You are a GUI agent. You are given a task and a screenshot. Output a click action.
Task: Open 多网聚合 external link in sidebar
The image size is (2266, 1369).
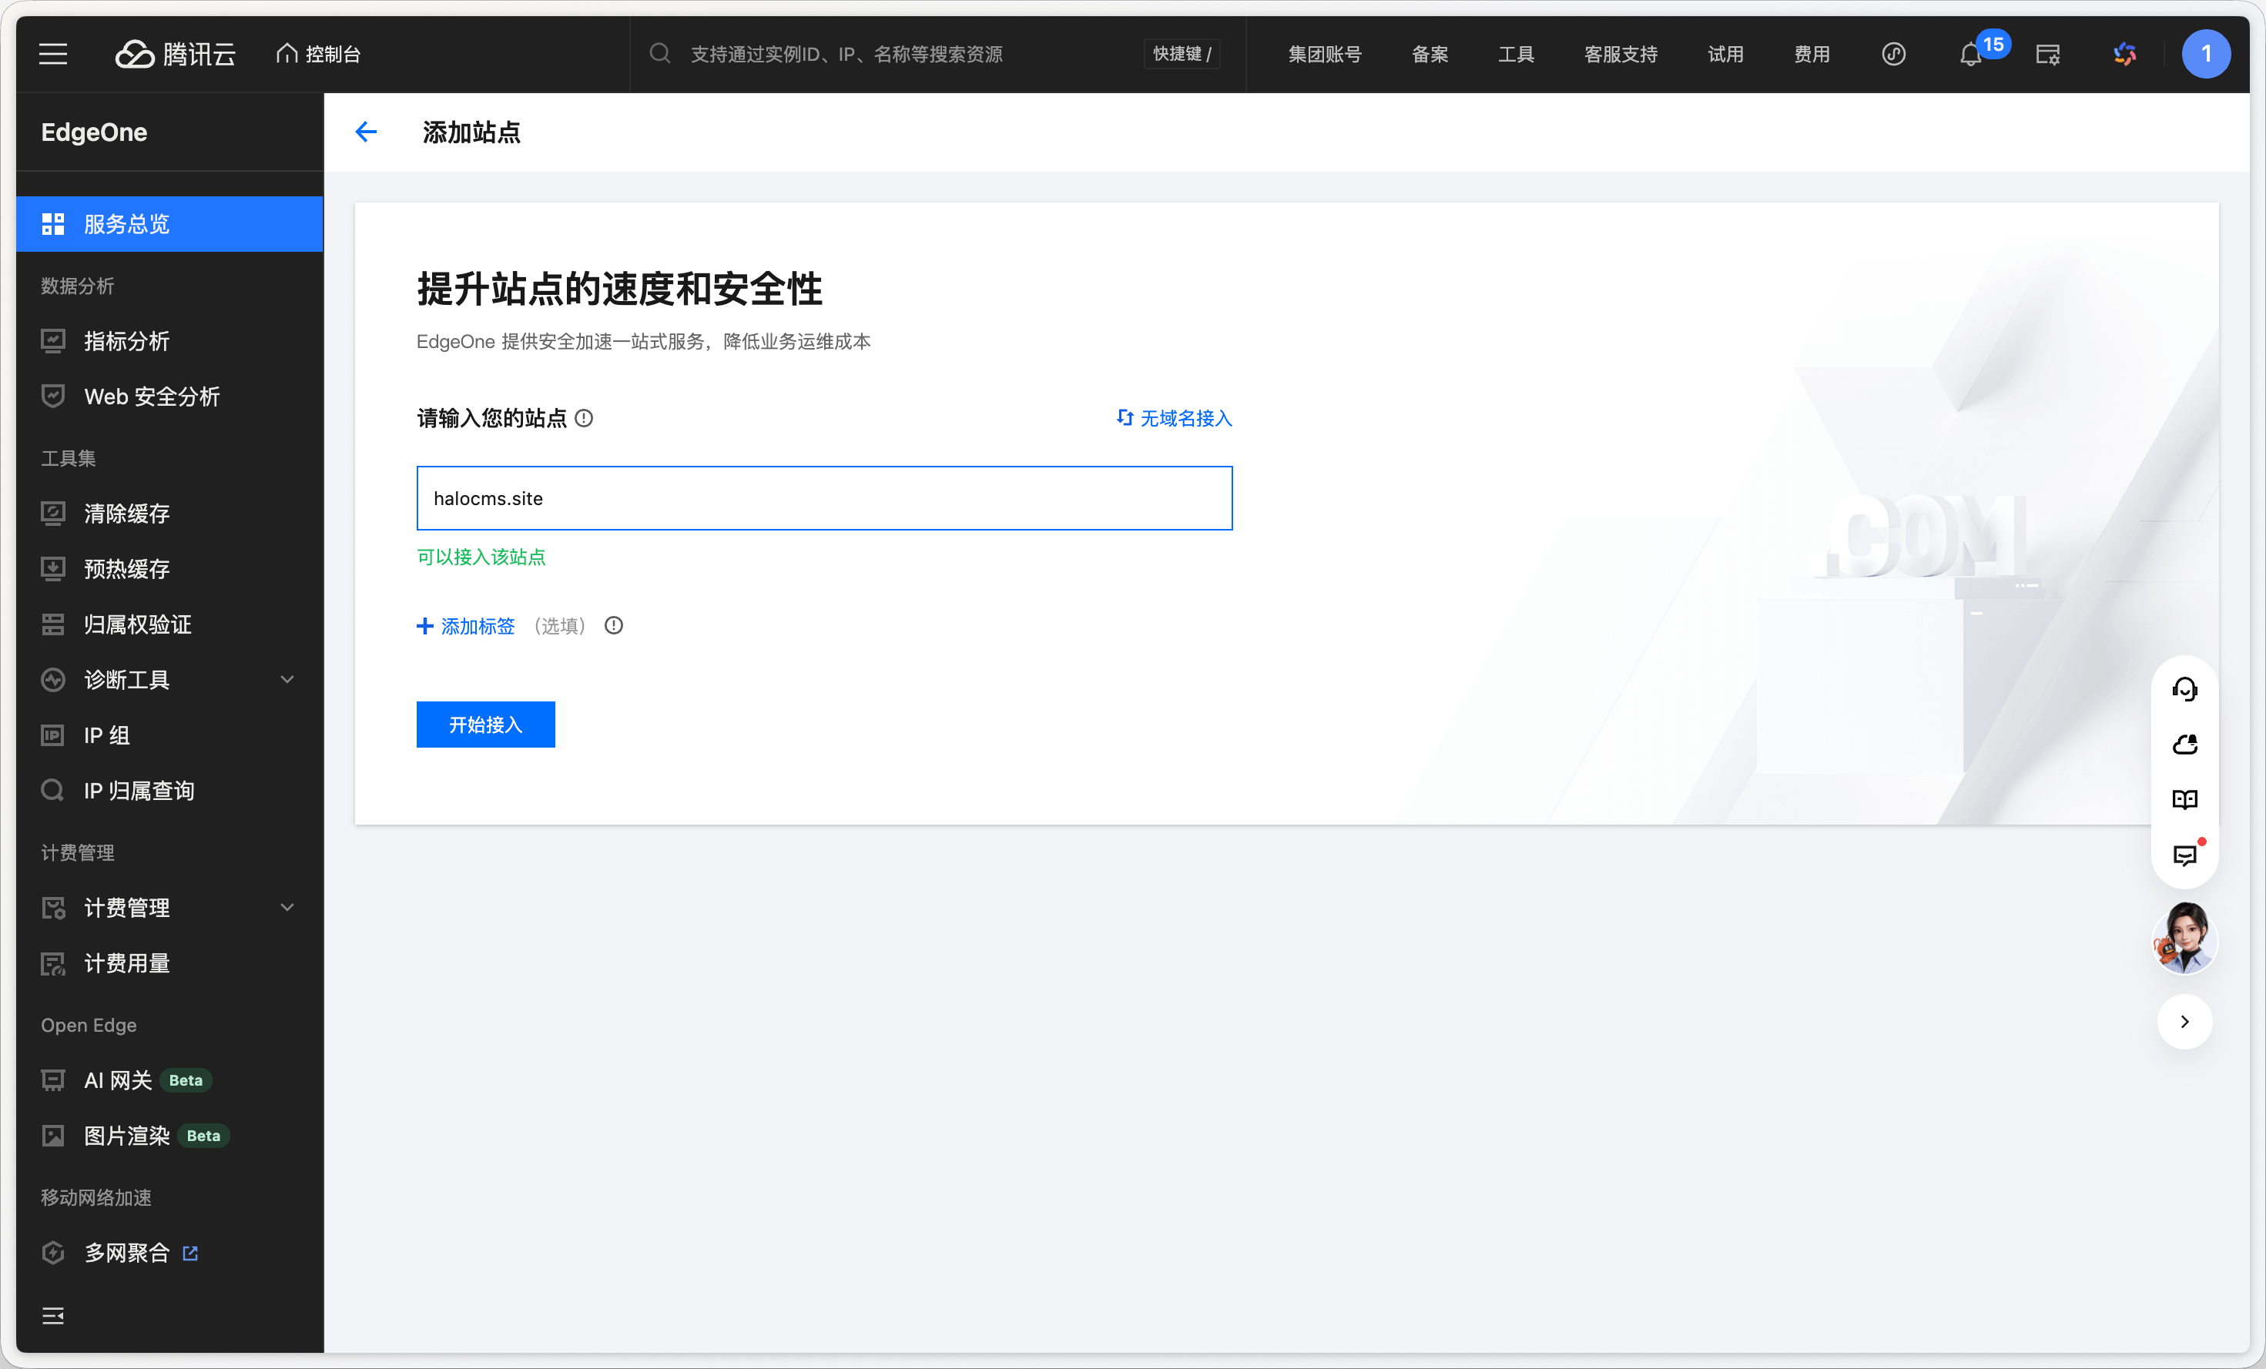coord(127,1254)
